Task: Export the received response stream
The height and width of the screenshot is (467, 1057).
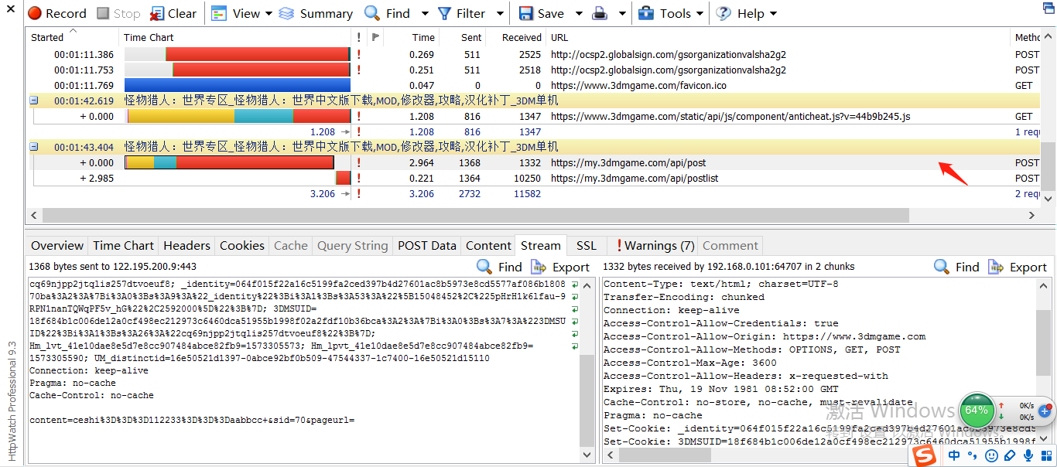Action: coord(1018,267)
